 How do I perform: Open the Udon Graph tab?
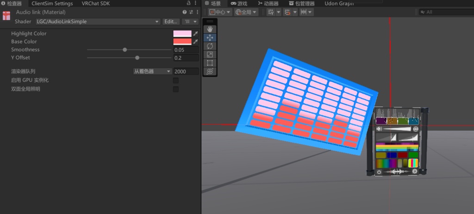[339, 4]
